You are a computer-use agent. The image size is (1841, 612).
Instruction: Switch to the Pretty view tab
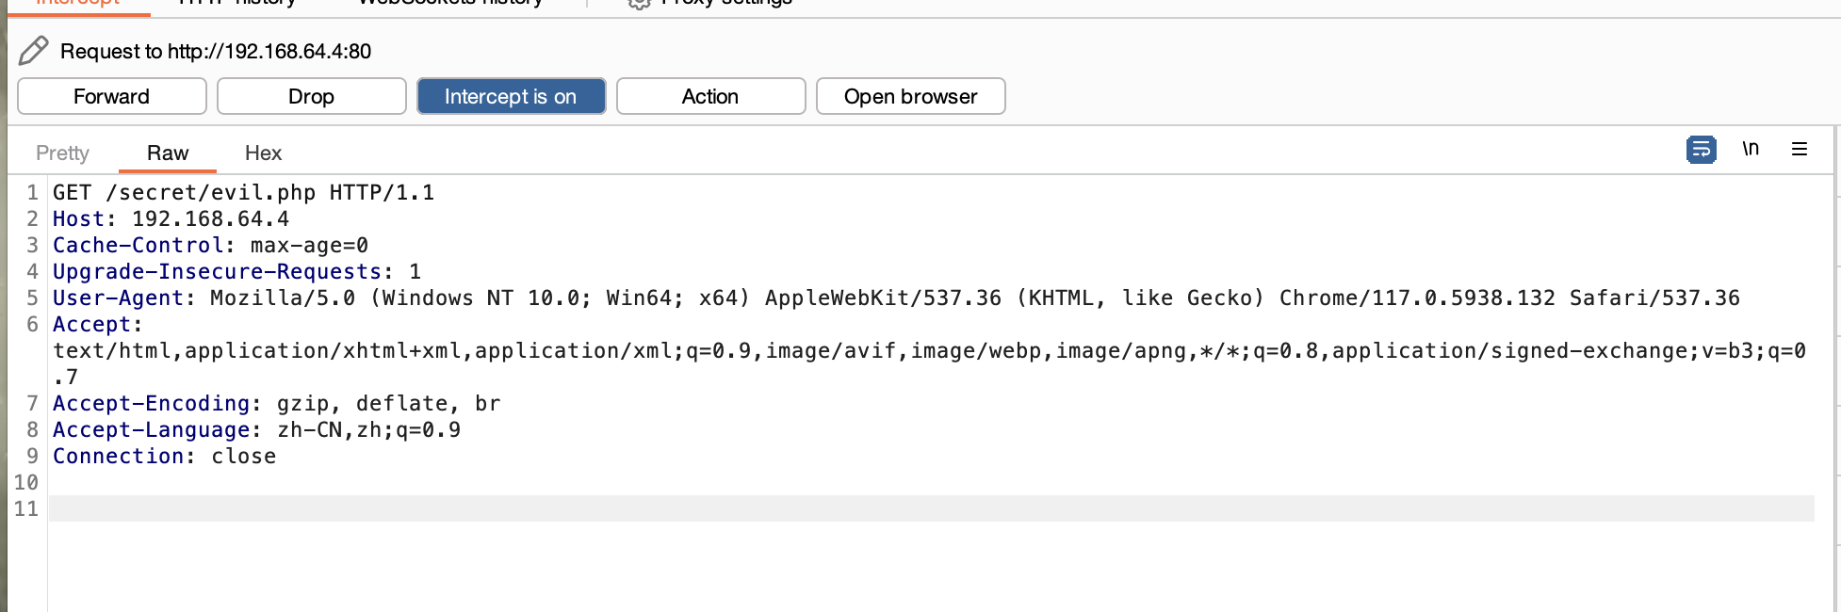[62, 153]
